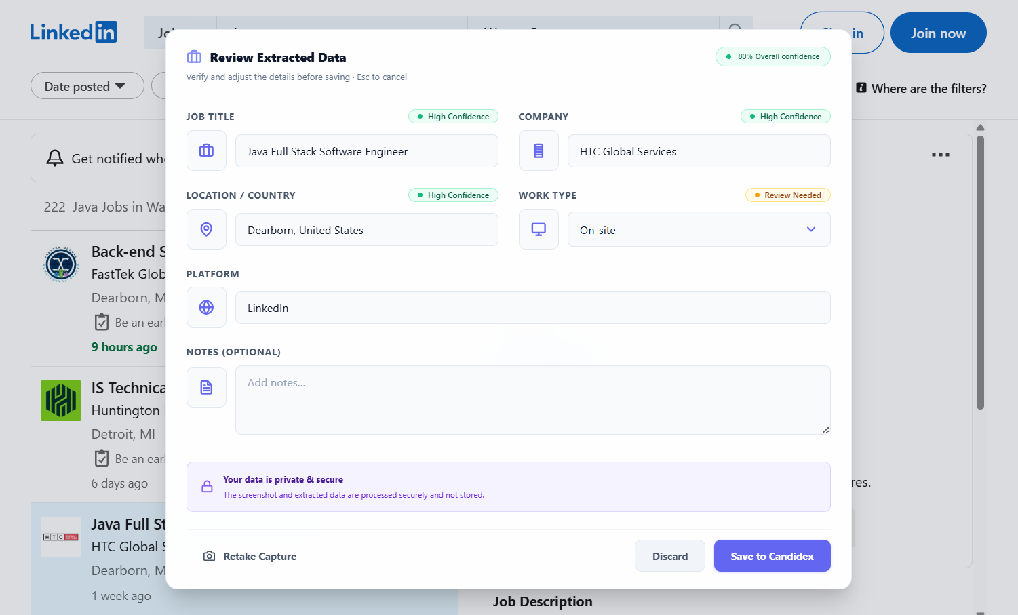Click the job details panel scrollbar
Image resolution: width=1018 pixels, height=615 pixels.
[x=980, y=273]
